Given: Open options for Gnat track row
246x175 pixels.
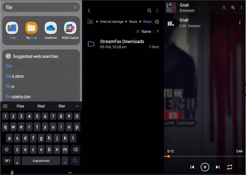Looking at the screenshot, I should tap(240, 22).
